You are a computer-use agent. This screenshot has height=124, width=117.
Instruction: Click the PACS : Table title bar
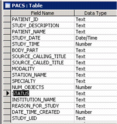click(x=60, y=6)
